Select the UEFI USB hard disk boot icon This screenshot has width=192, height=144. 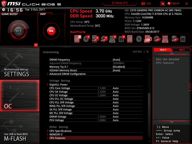tap(95, 39)
